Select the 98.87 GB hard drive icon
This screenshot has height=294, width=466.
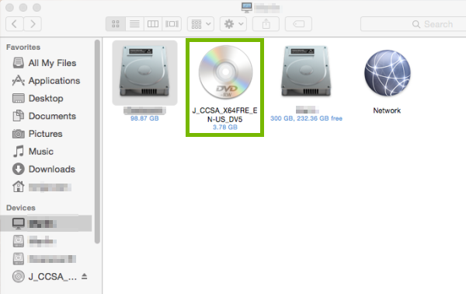144,72
